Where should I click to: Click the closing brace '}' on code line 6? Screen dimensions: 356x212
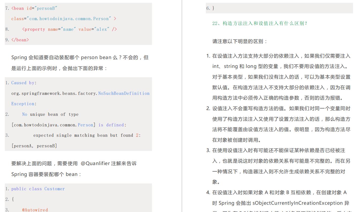[x=213, y=8]
